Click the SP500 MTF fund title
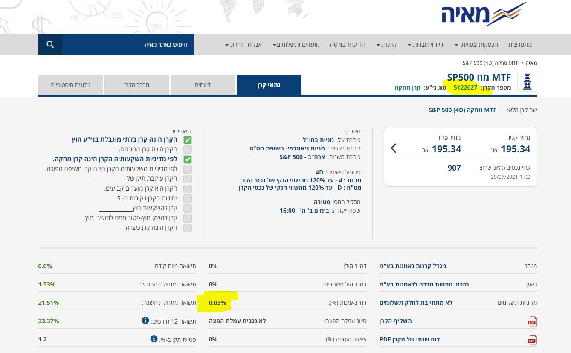The width and height of the screenshot is (571, 353). (479, 77)
